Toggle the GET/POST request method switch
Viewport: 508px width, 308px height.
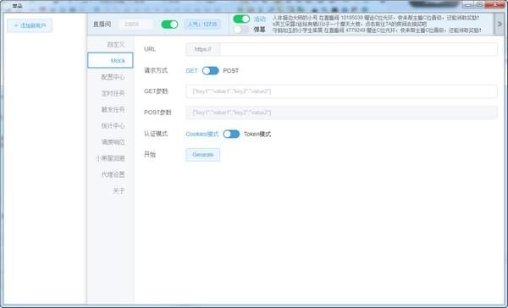[210, 70]
